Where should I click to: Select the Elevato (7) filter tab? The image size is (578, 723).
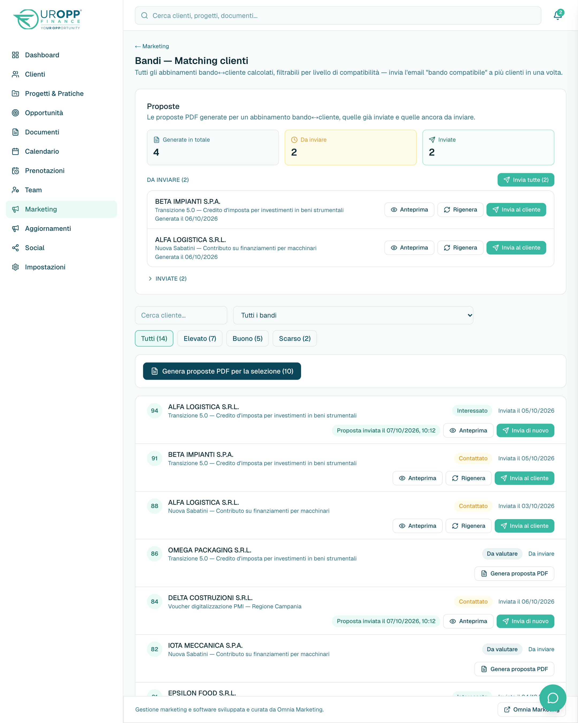coord(200,338)
